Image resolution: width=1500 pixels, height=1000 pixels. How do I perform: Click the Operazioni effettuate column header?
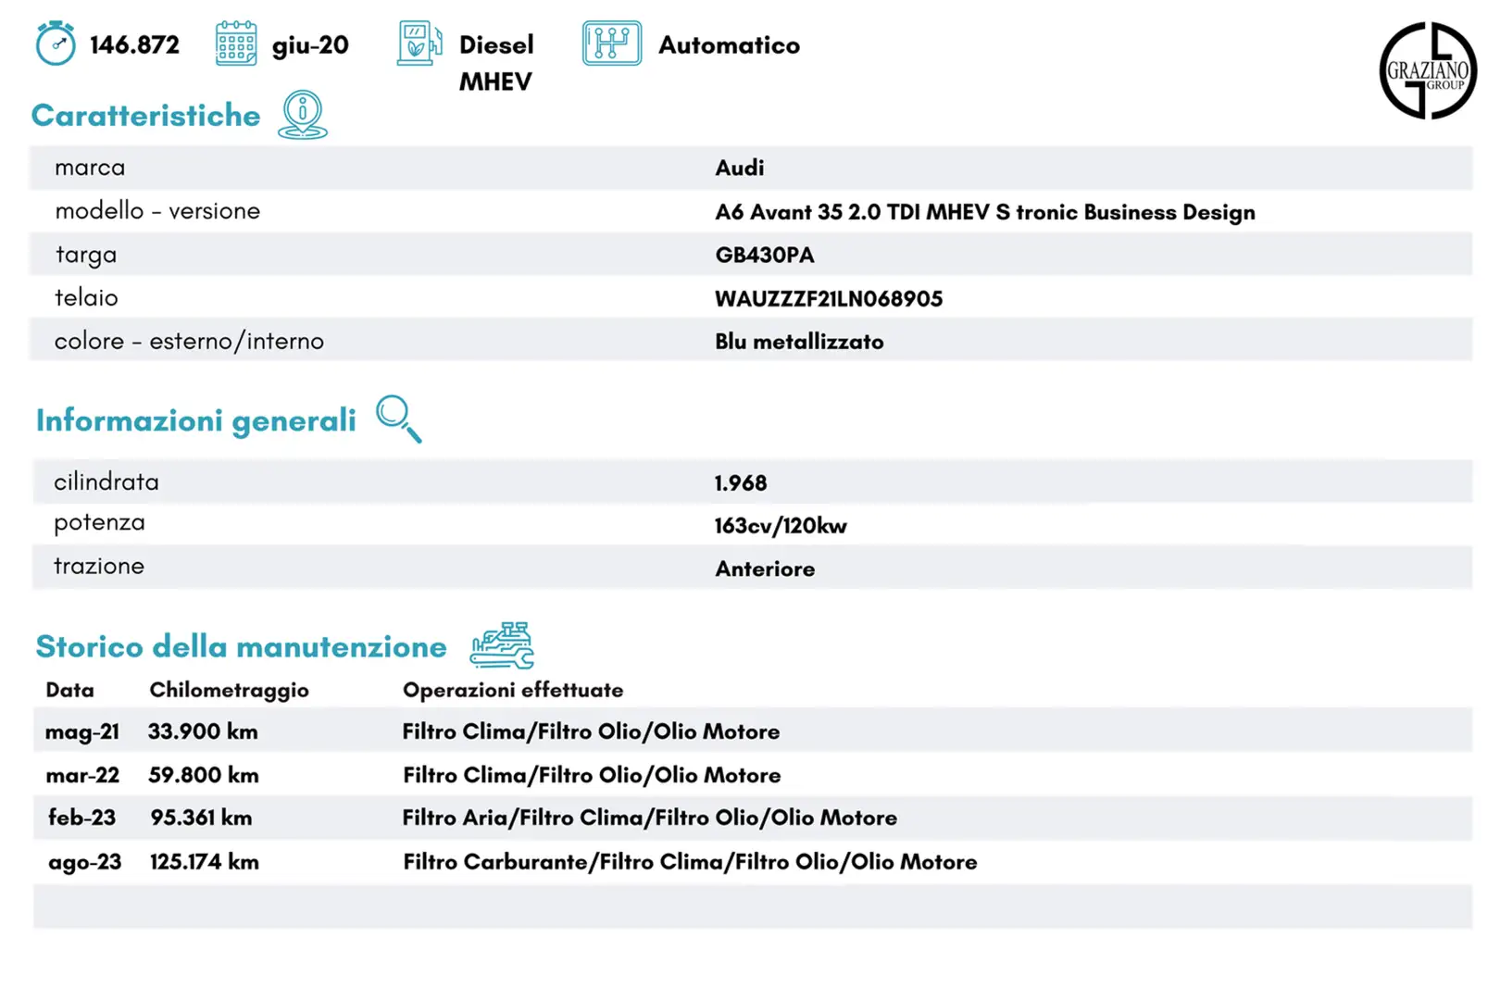point(513,690)
